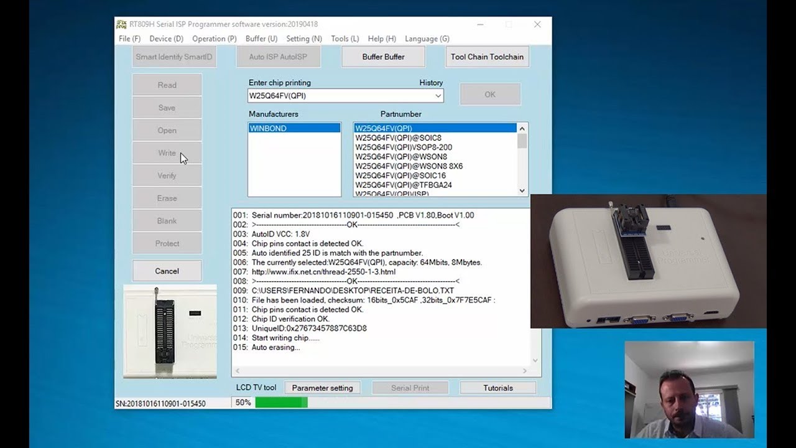Screen dimensions: 796x448
Task: Open the Buffer Buffer button
Action: coord(383,57)
